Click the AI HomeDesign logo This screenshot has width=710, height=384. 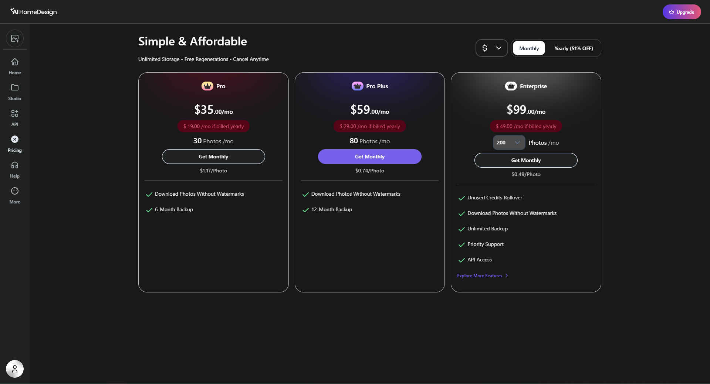[x=34, y=12]
